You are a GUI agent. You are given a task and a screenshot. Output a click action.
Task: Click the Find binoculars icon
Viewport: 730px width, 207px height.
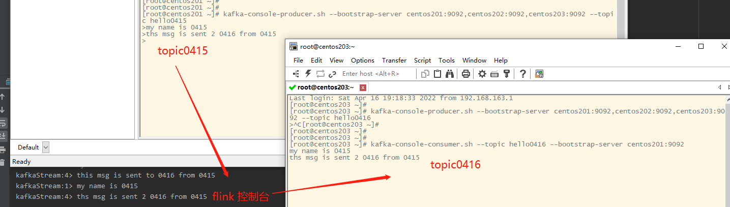click(x=450, y=74)
